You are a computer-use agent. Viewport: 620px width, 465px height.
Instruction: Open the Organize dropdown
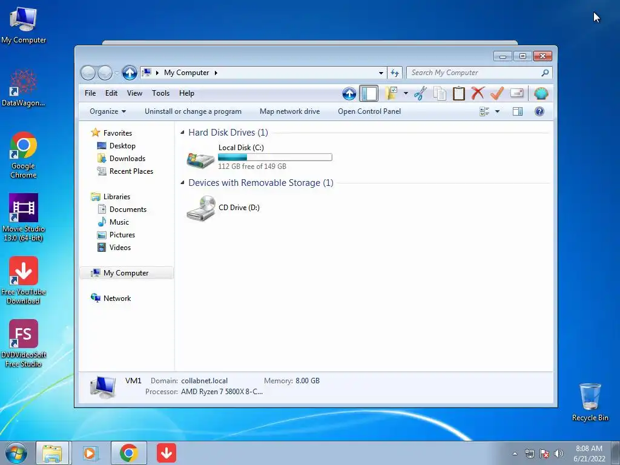108,111
